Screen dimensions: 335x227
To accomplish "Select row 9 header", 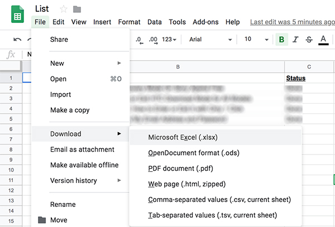I will coord(11,160).
